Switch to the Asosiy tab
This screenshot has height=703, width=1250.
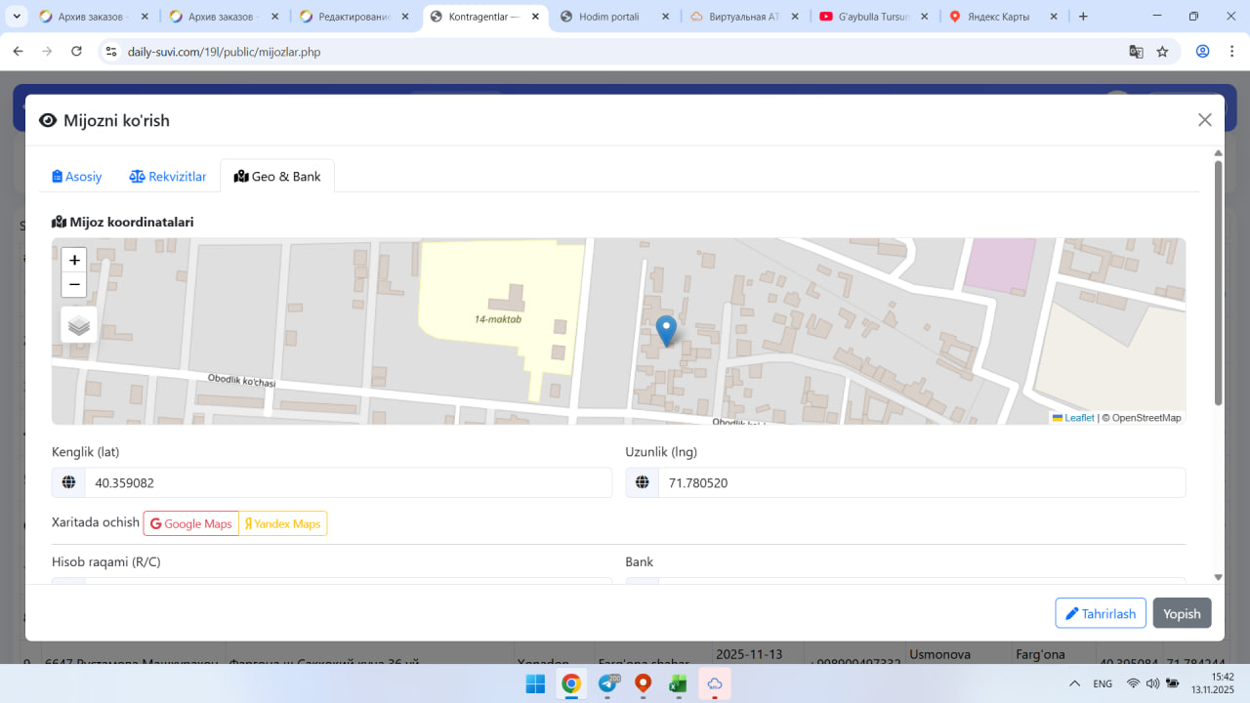click(77, 177)
